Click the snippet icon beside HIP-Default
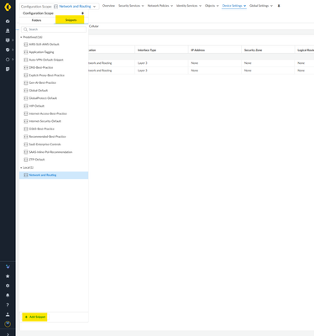314x336 pixels. click(x=26, y=106)
